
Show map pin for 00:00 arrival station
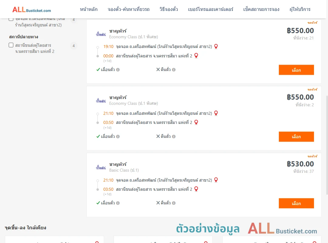point(196,56)
